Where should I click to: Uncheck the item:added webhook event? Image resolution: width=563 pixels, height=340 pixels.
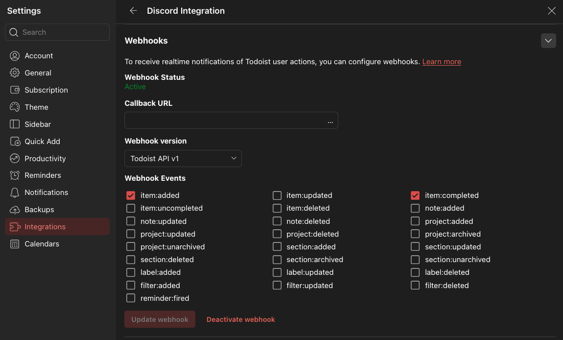point(130,195)
